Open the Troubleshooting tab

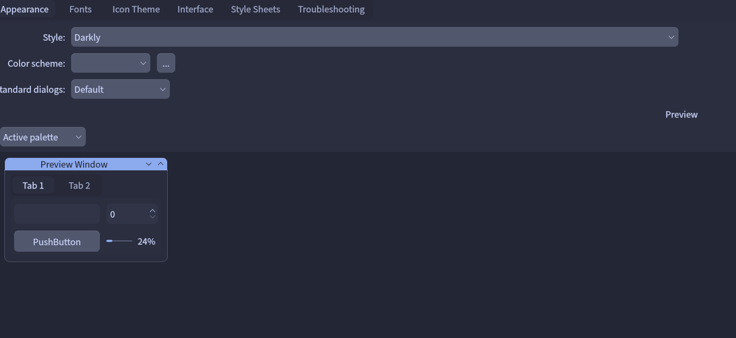coord(331,9)
